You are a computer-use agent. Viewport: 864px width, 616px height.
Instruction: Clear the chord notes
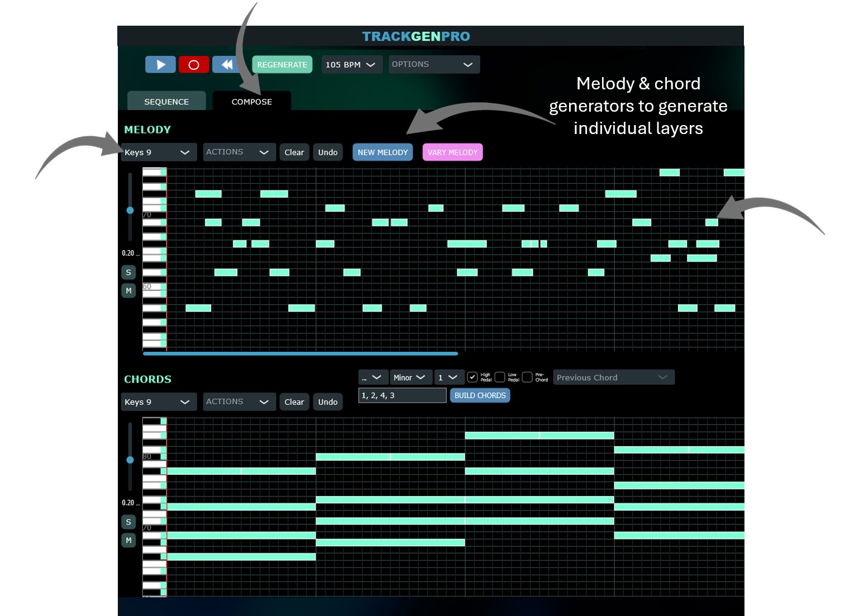294,402
